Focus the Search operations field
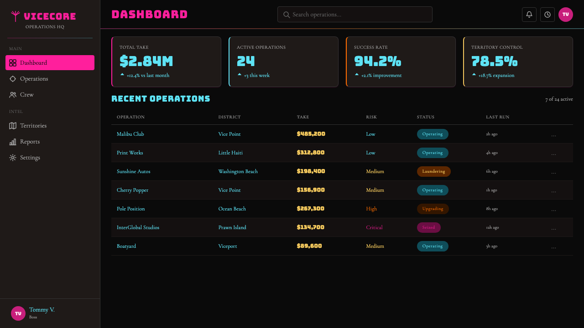Screen dimensions: 584x328 [x=355, y=15]
